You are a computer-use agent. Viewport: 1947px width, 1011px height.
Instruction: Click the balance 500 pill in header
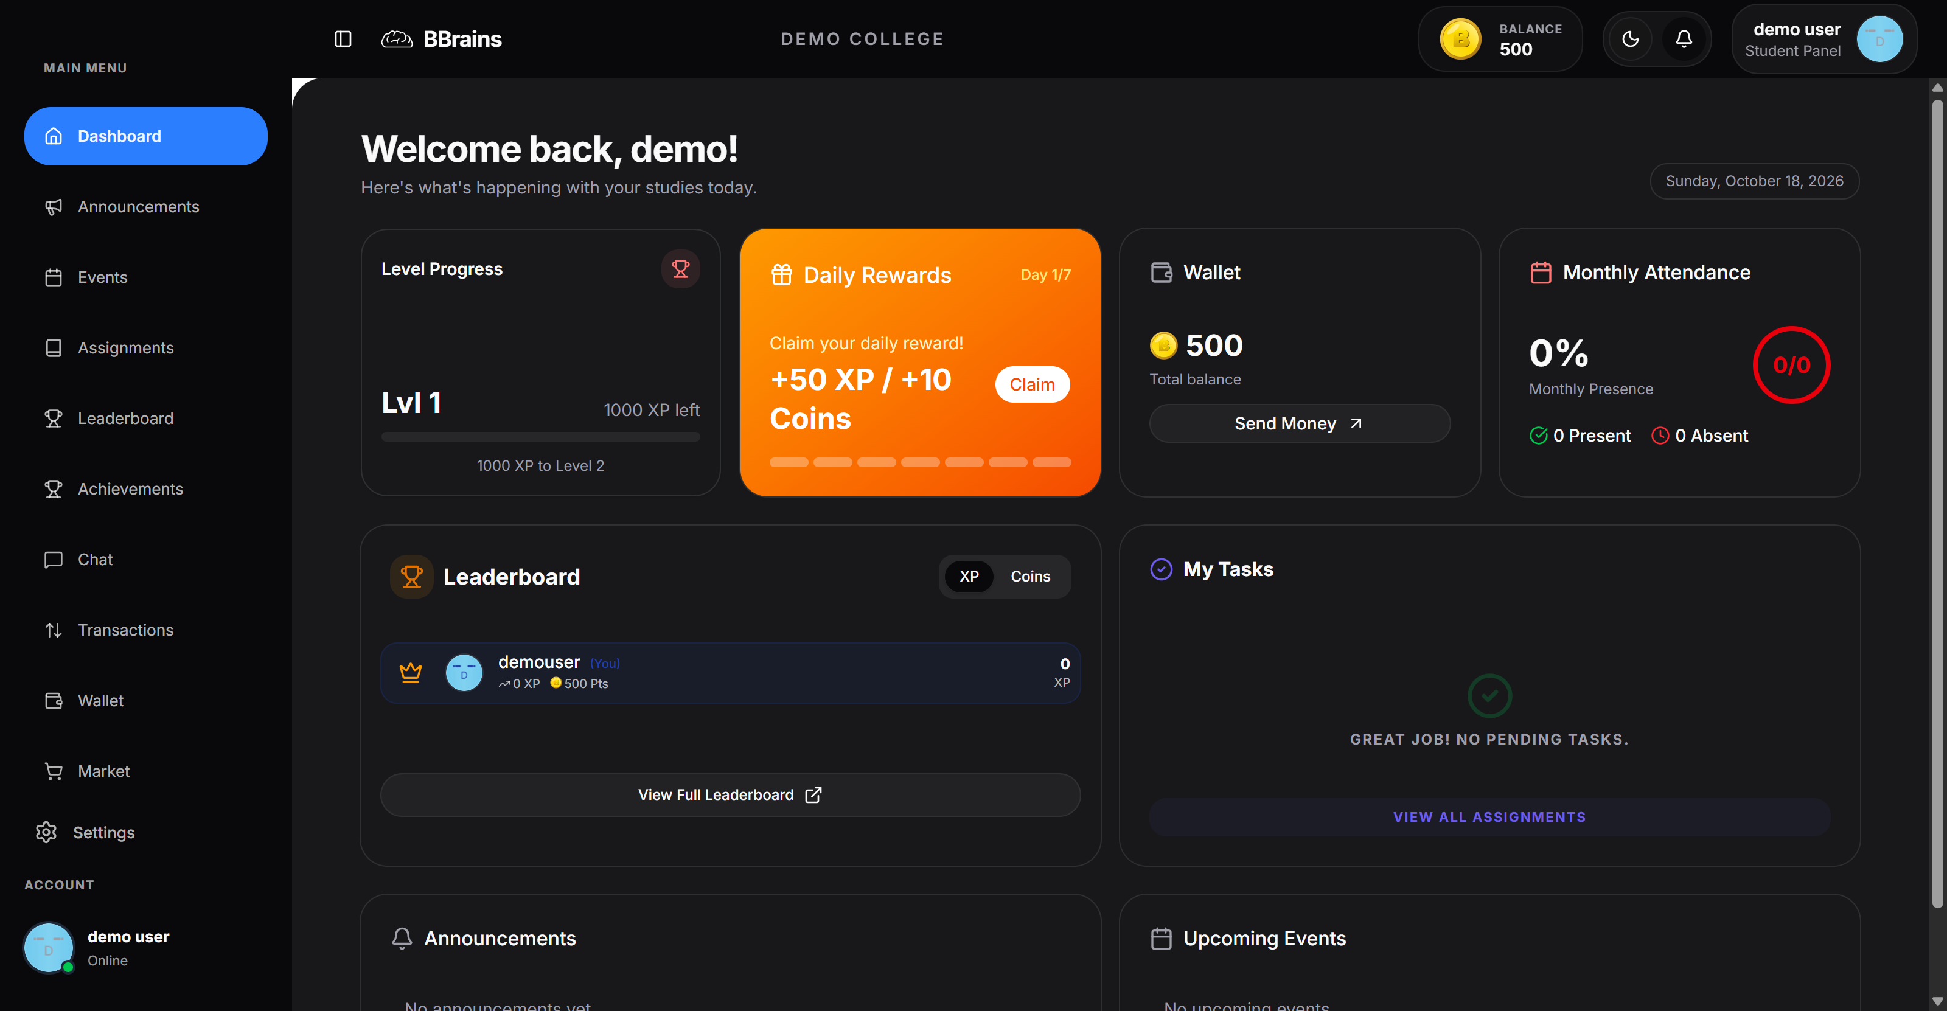1500,38
